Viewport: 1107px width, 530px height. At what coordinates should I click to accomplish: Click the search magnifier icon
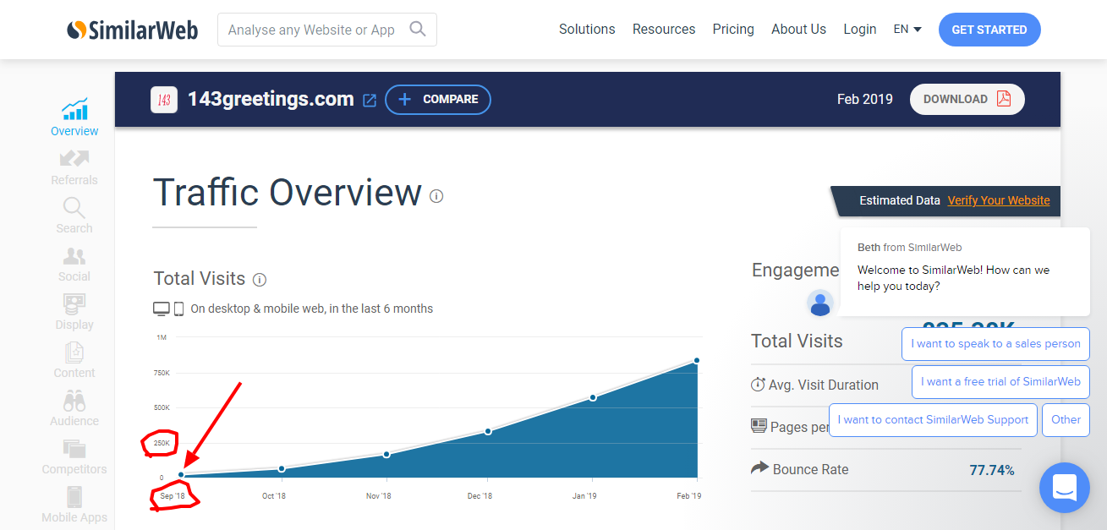click(417, 29)
